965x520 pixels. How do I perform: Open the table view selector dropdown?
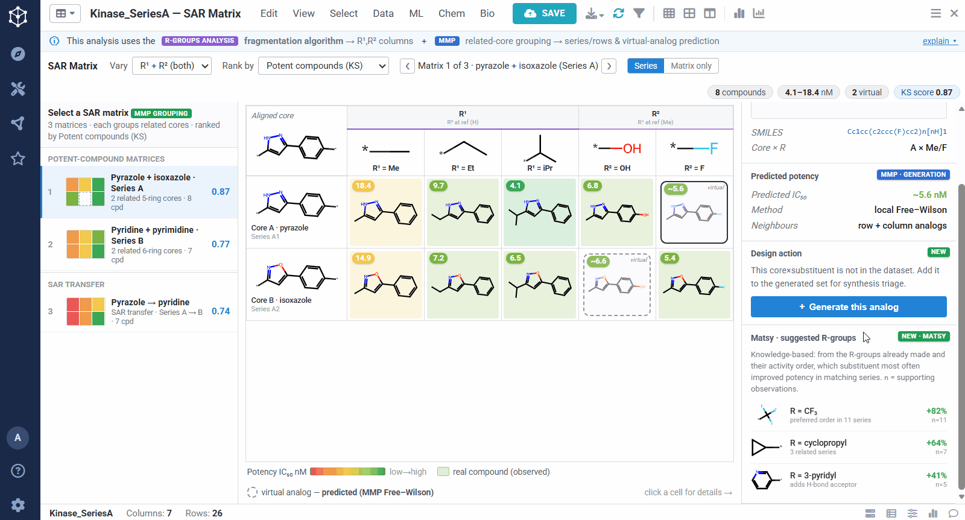pyautogui.click(x=65, y=13)
